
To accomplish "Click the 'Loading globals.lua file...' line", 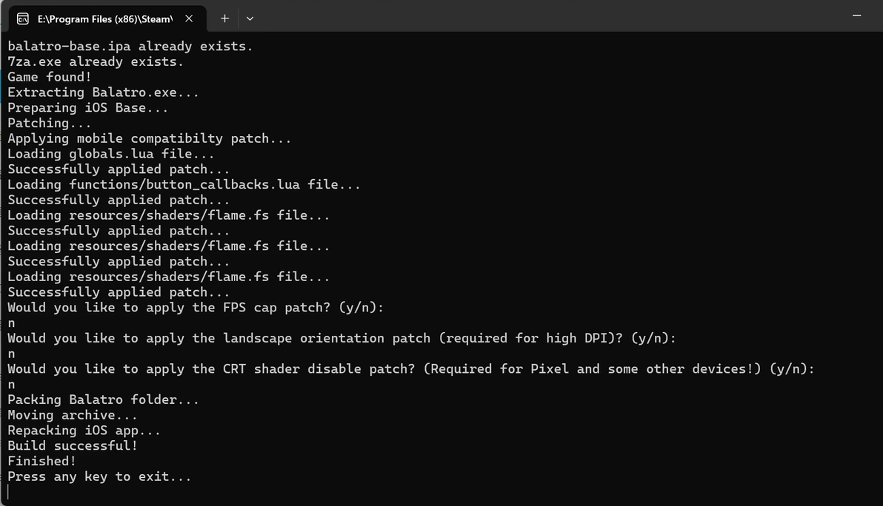I will [110, 154].
